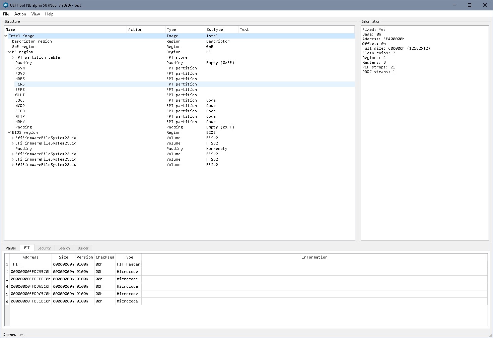This screenshot has width=493, height=338.
Task: Click the FIT Header type cell
Action: point(129,264)
